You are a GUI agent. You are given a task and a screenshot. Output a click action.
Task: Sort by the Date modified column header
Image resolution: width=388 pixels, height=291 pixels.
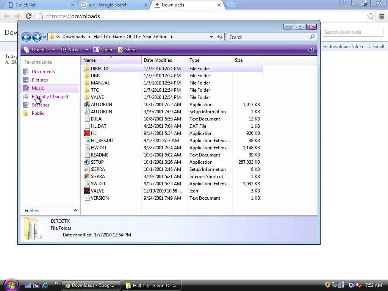[x=164, y=60]
